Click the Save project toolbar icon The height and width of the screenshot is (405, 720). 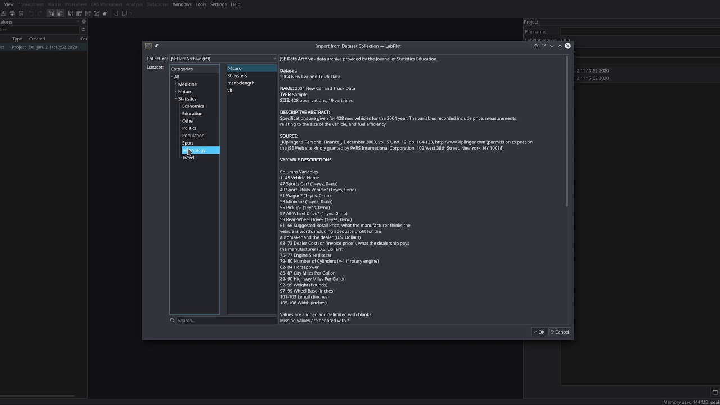4,13
